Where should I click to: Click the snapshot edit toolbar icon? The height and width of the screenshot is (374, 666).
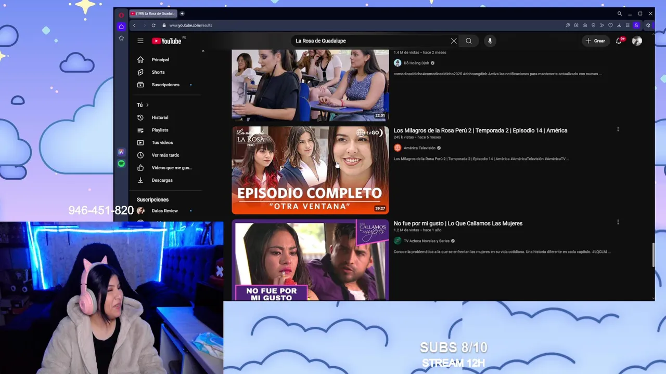[576, 25]
